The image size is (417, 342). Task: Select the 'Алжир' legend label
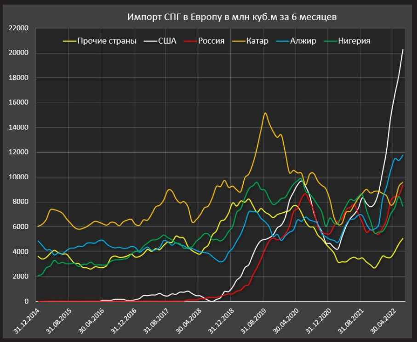303,41
